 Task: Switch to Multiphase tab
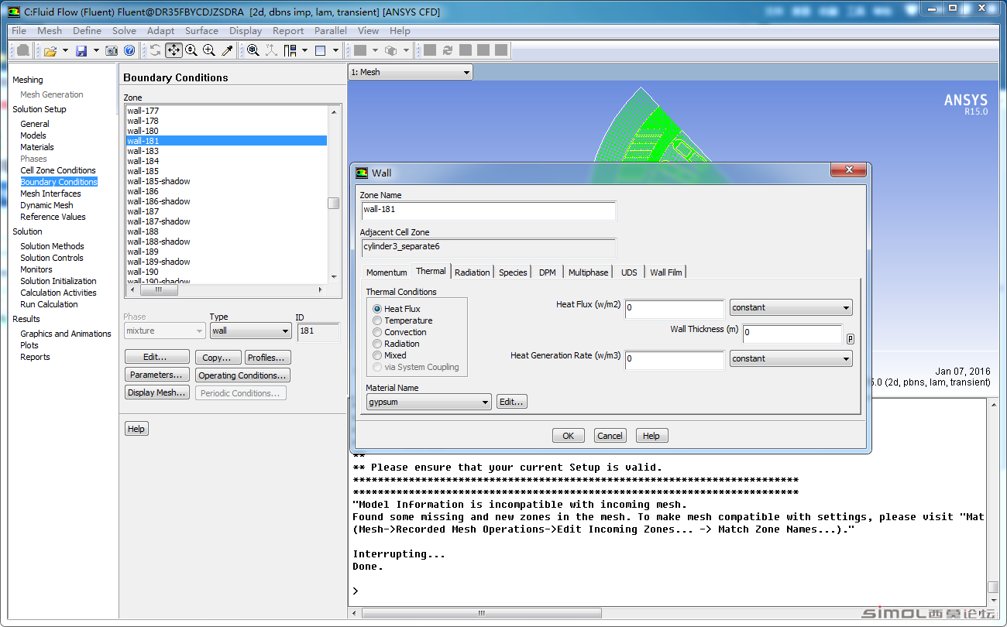pos(589,272)
